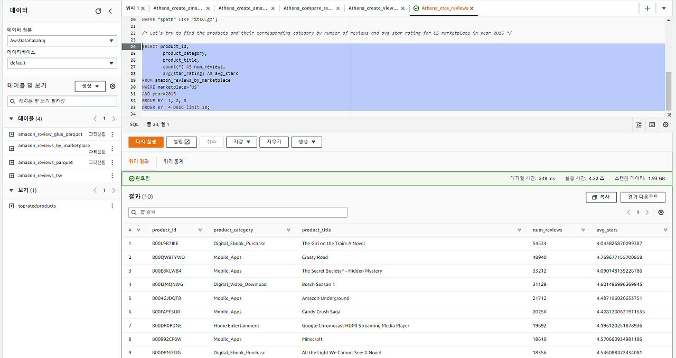Collapse the left data panel with chevron
This screenshot has width=676, height=358.
tap(110, 10)
